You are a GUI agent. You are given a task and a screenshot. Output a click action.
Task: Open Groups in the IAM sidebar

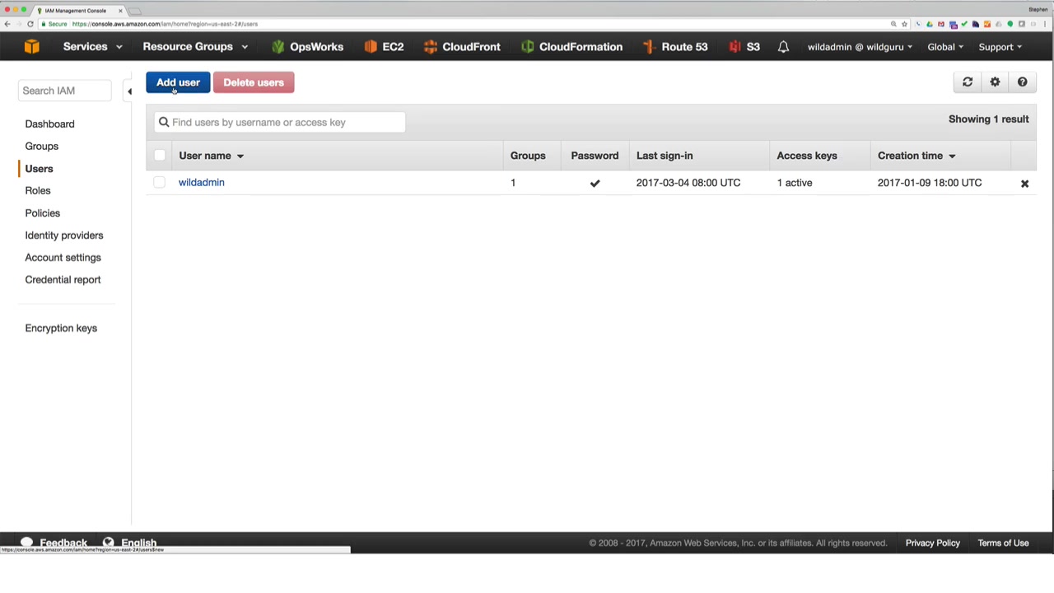coord(42,147)
